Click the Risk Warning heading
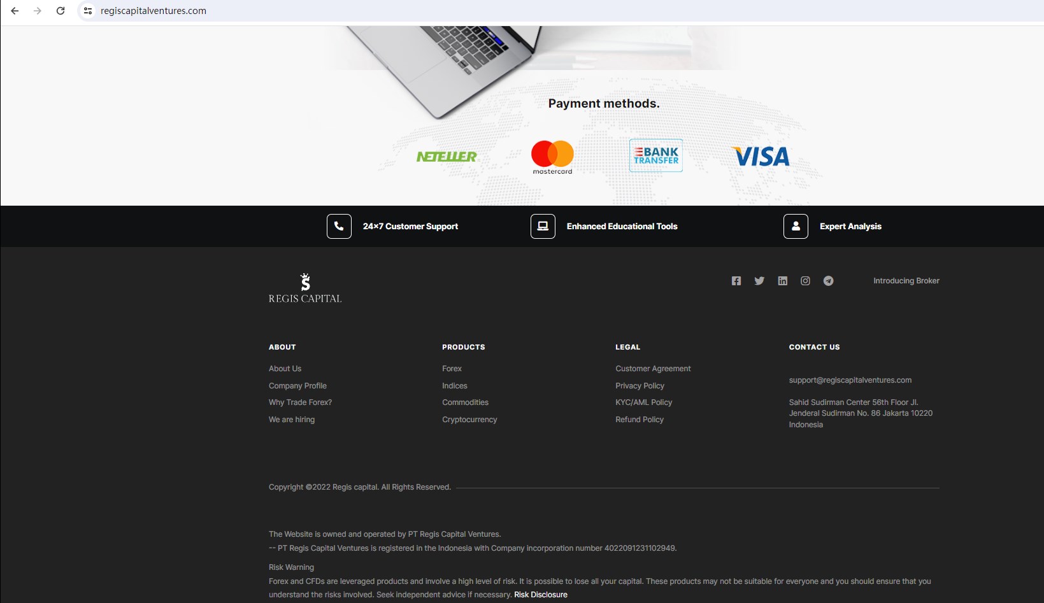The height and width of the screenshot is (603, 1044). [291, 567]
